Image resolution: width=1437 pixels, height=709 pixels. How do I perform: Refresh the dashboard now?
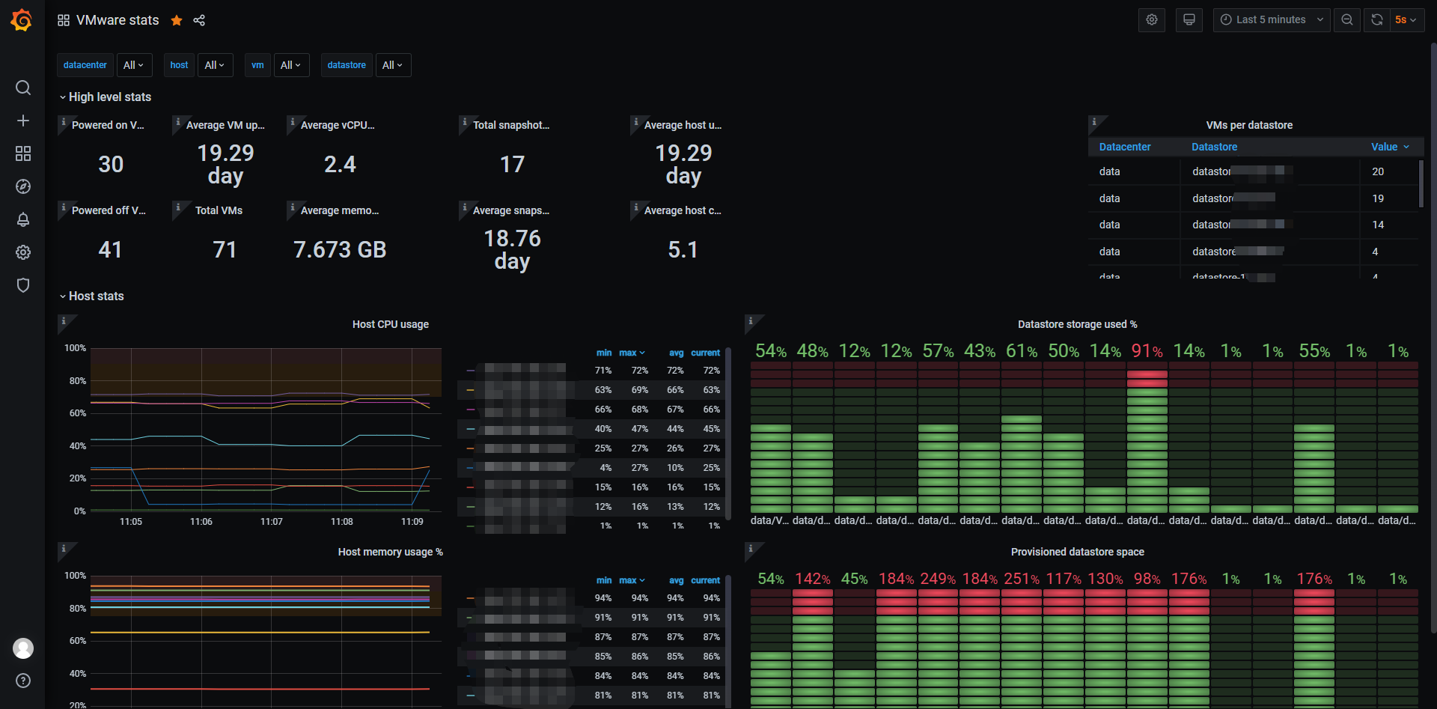(x=1377, y=20)
